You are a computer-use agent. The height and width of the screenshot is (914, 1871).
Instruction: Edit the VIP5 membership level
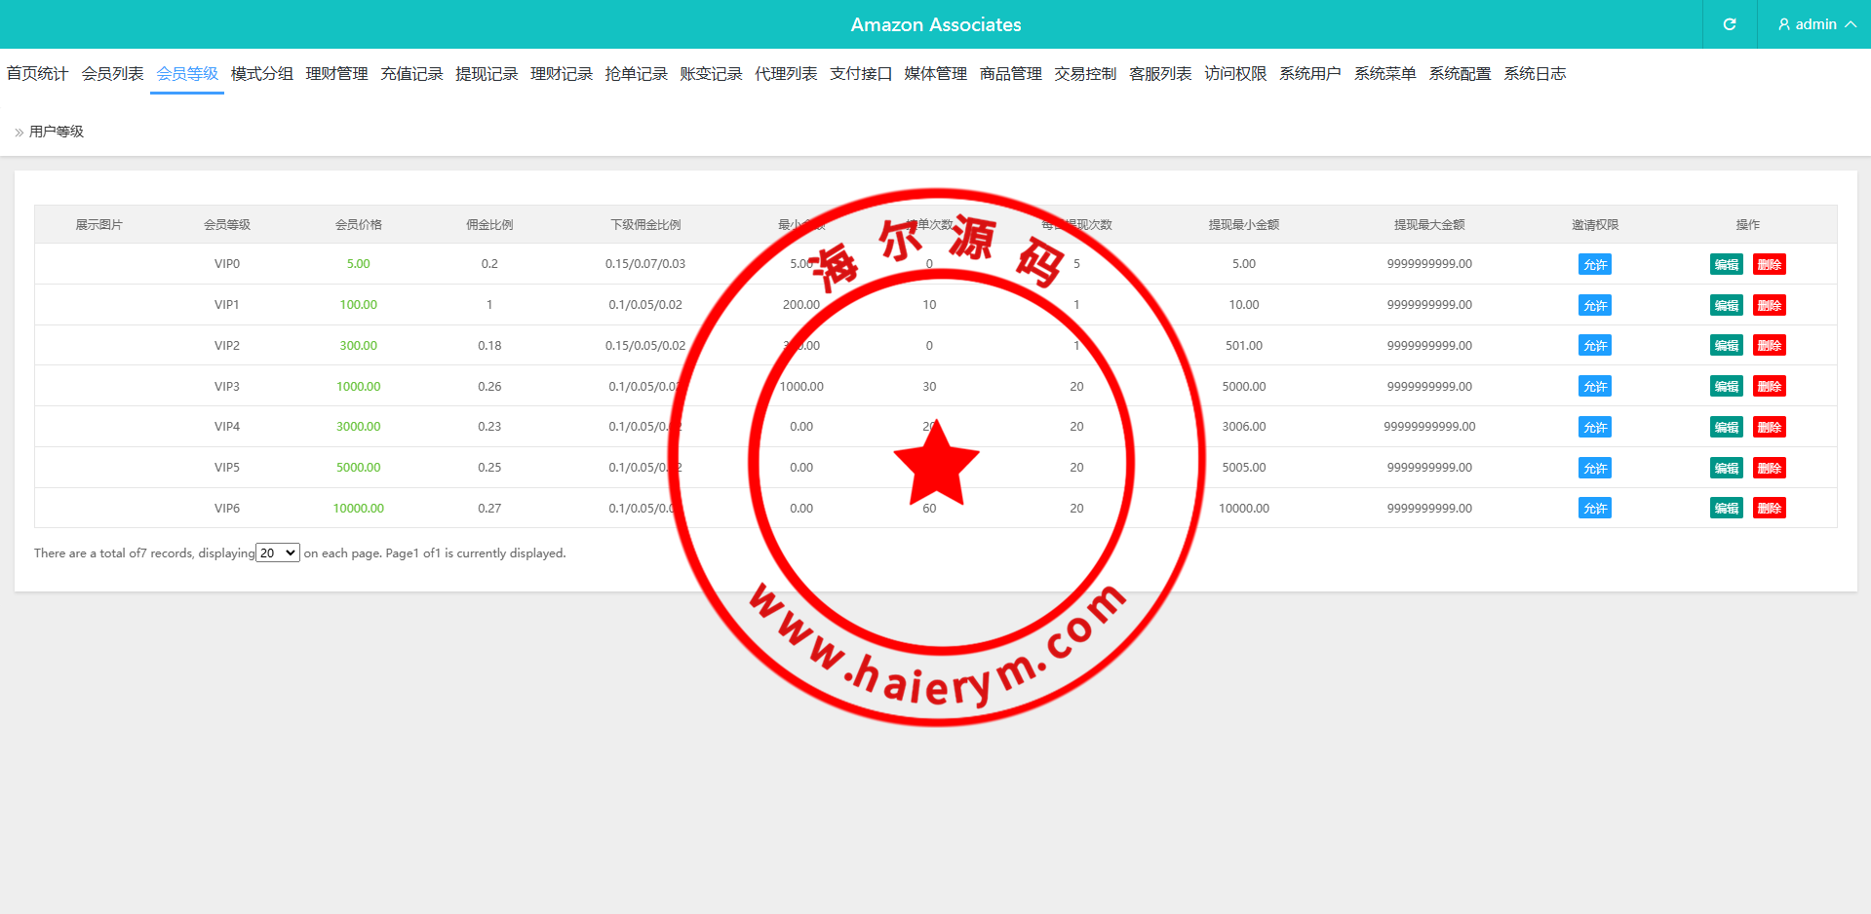point(1726,469)
